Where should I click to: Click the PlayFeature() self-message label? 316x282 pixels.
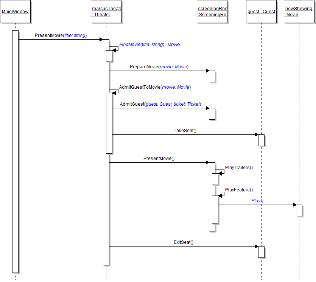coord(239,190)
